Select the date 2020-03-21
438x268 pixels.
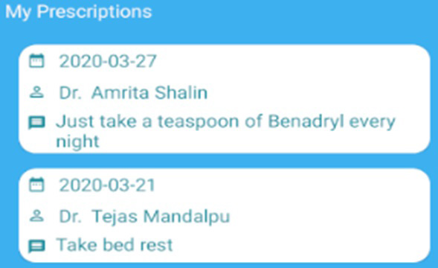coord(107,185)
